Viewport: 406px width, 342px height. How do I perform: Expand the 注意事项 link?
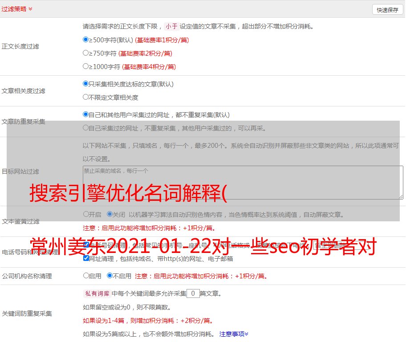click(x=234, y=334)
